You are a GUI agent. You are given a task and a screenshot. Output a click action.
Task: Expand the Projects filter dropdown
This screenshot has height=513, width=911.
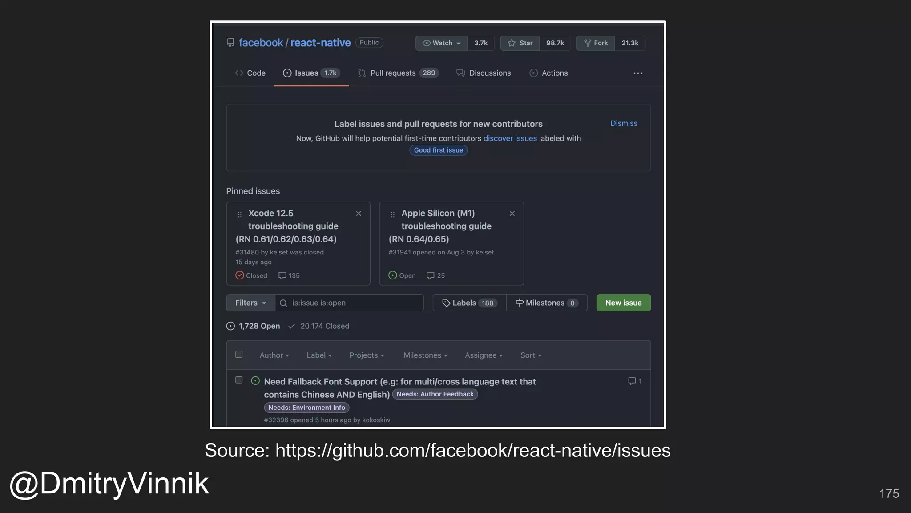tap(367, 355)
